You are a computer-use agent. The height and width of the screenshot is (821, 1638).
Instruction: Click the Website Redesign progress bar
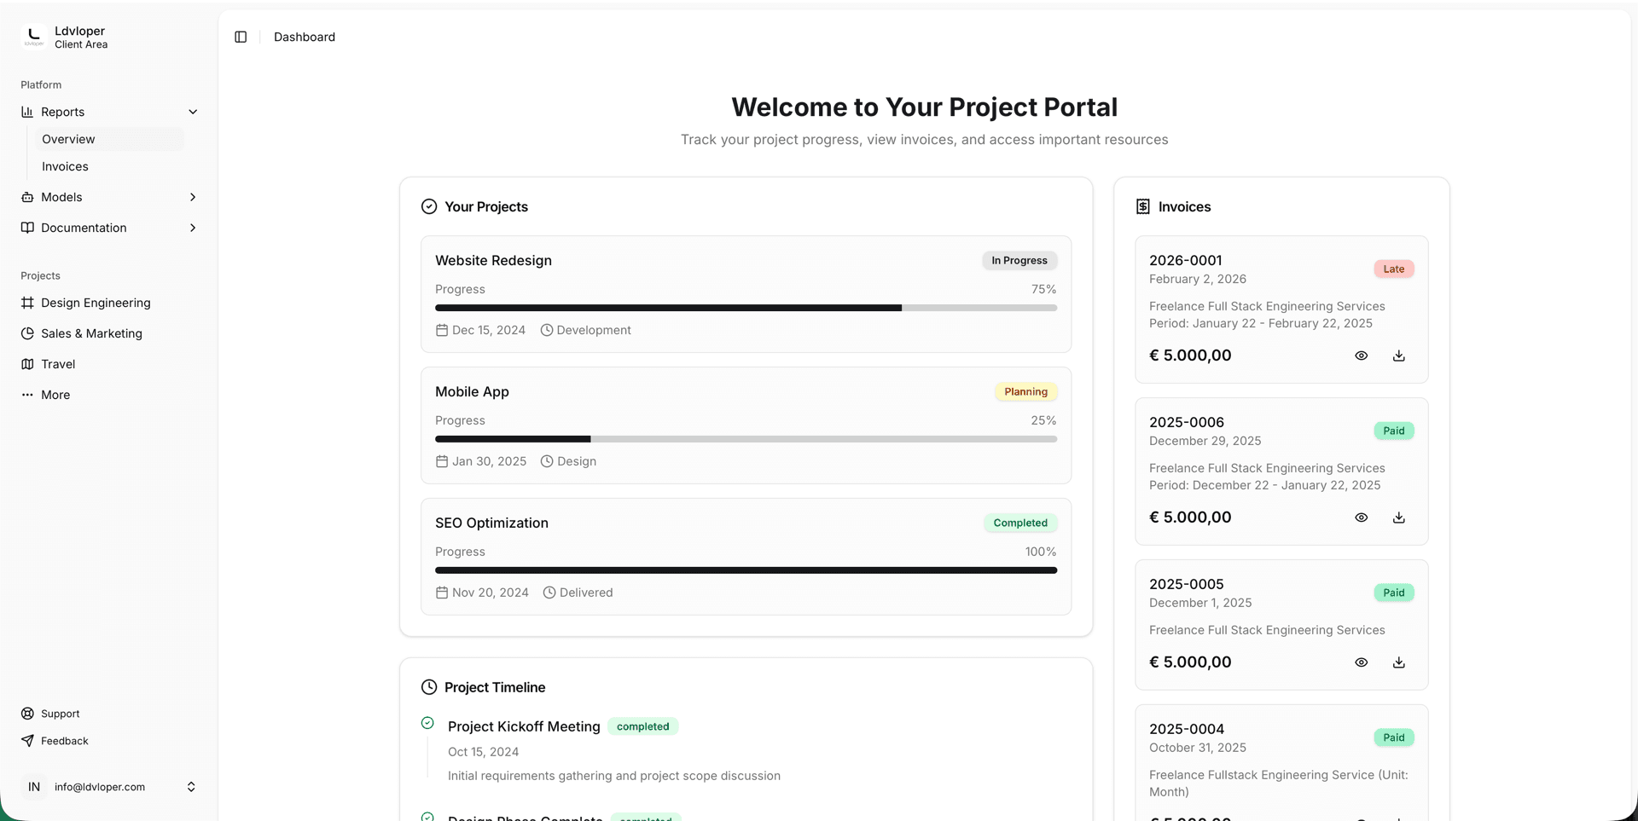pos(745,308)
